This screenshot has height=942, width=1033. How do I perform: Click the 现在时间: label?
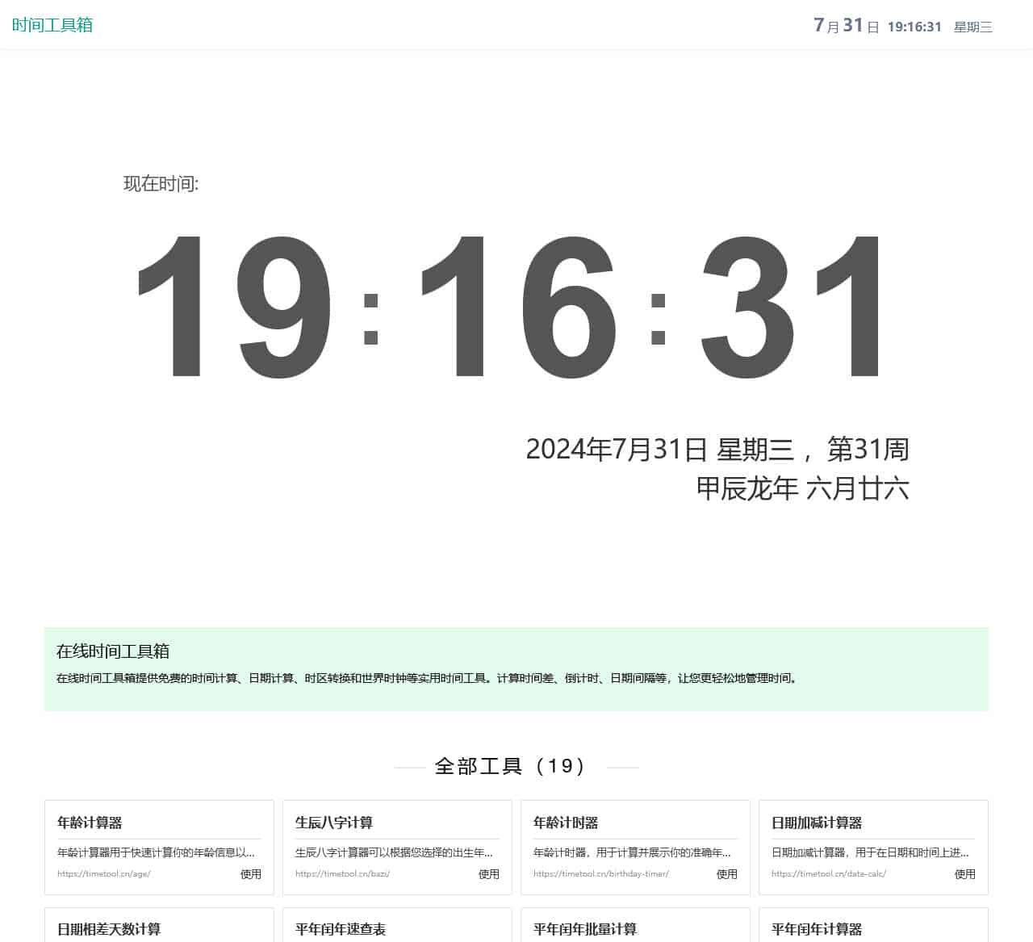[161, 183]
